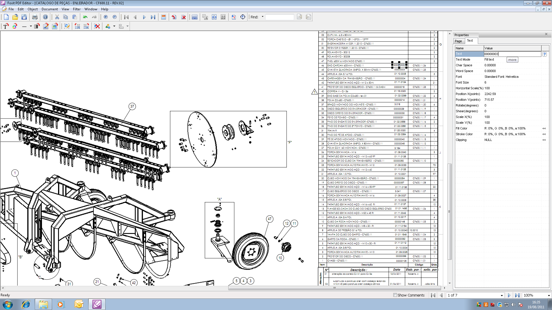
Task: Expand Clipping details arrow
Action: coord(544,140)
